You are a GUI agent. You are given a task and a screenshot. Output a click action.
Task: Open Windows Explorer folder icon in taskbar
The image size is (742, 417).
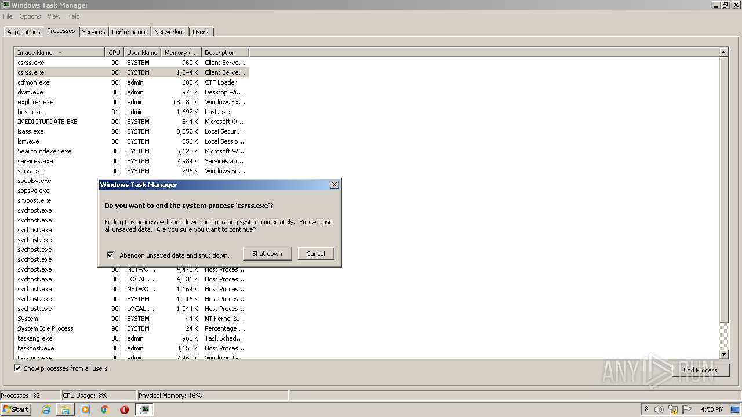tap(66, 409)
